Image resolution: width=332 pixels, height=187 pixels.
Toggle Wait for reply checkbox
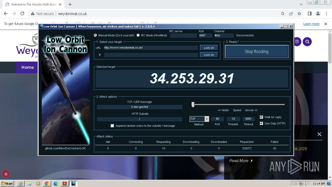click(x=261, y=117)
